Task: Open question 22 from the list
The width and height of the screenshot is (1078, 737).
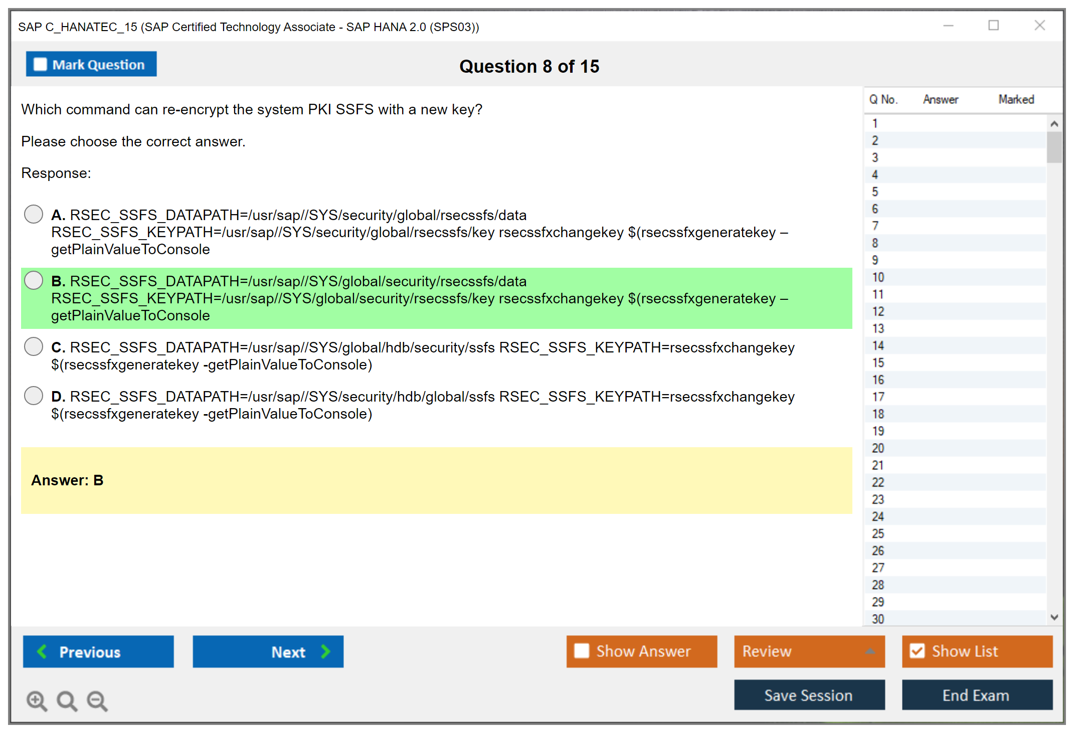Action: [878, 482]
